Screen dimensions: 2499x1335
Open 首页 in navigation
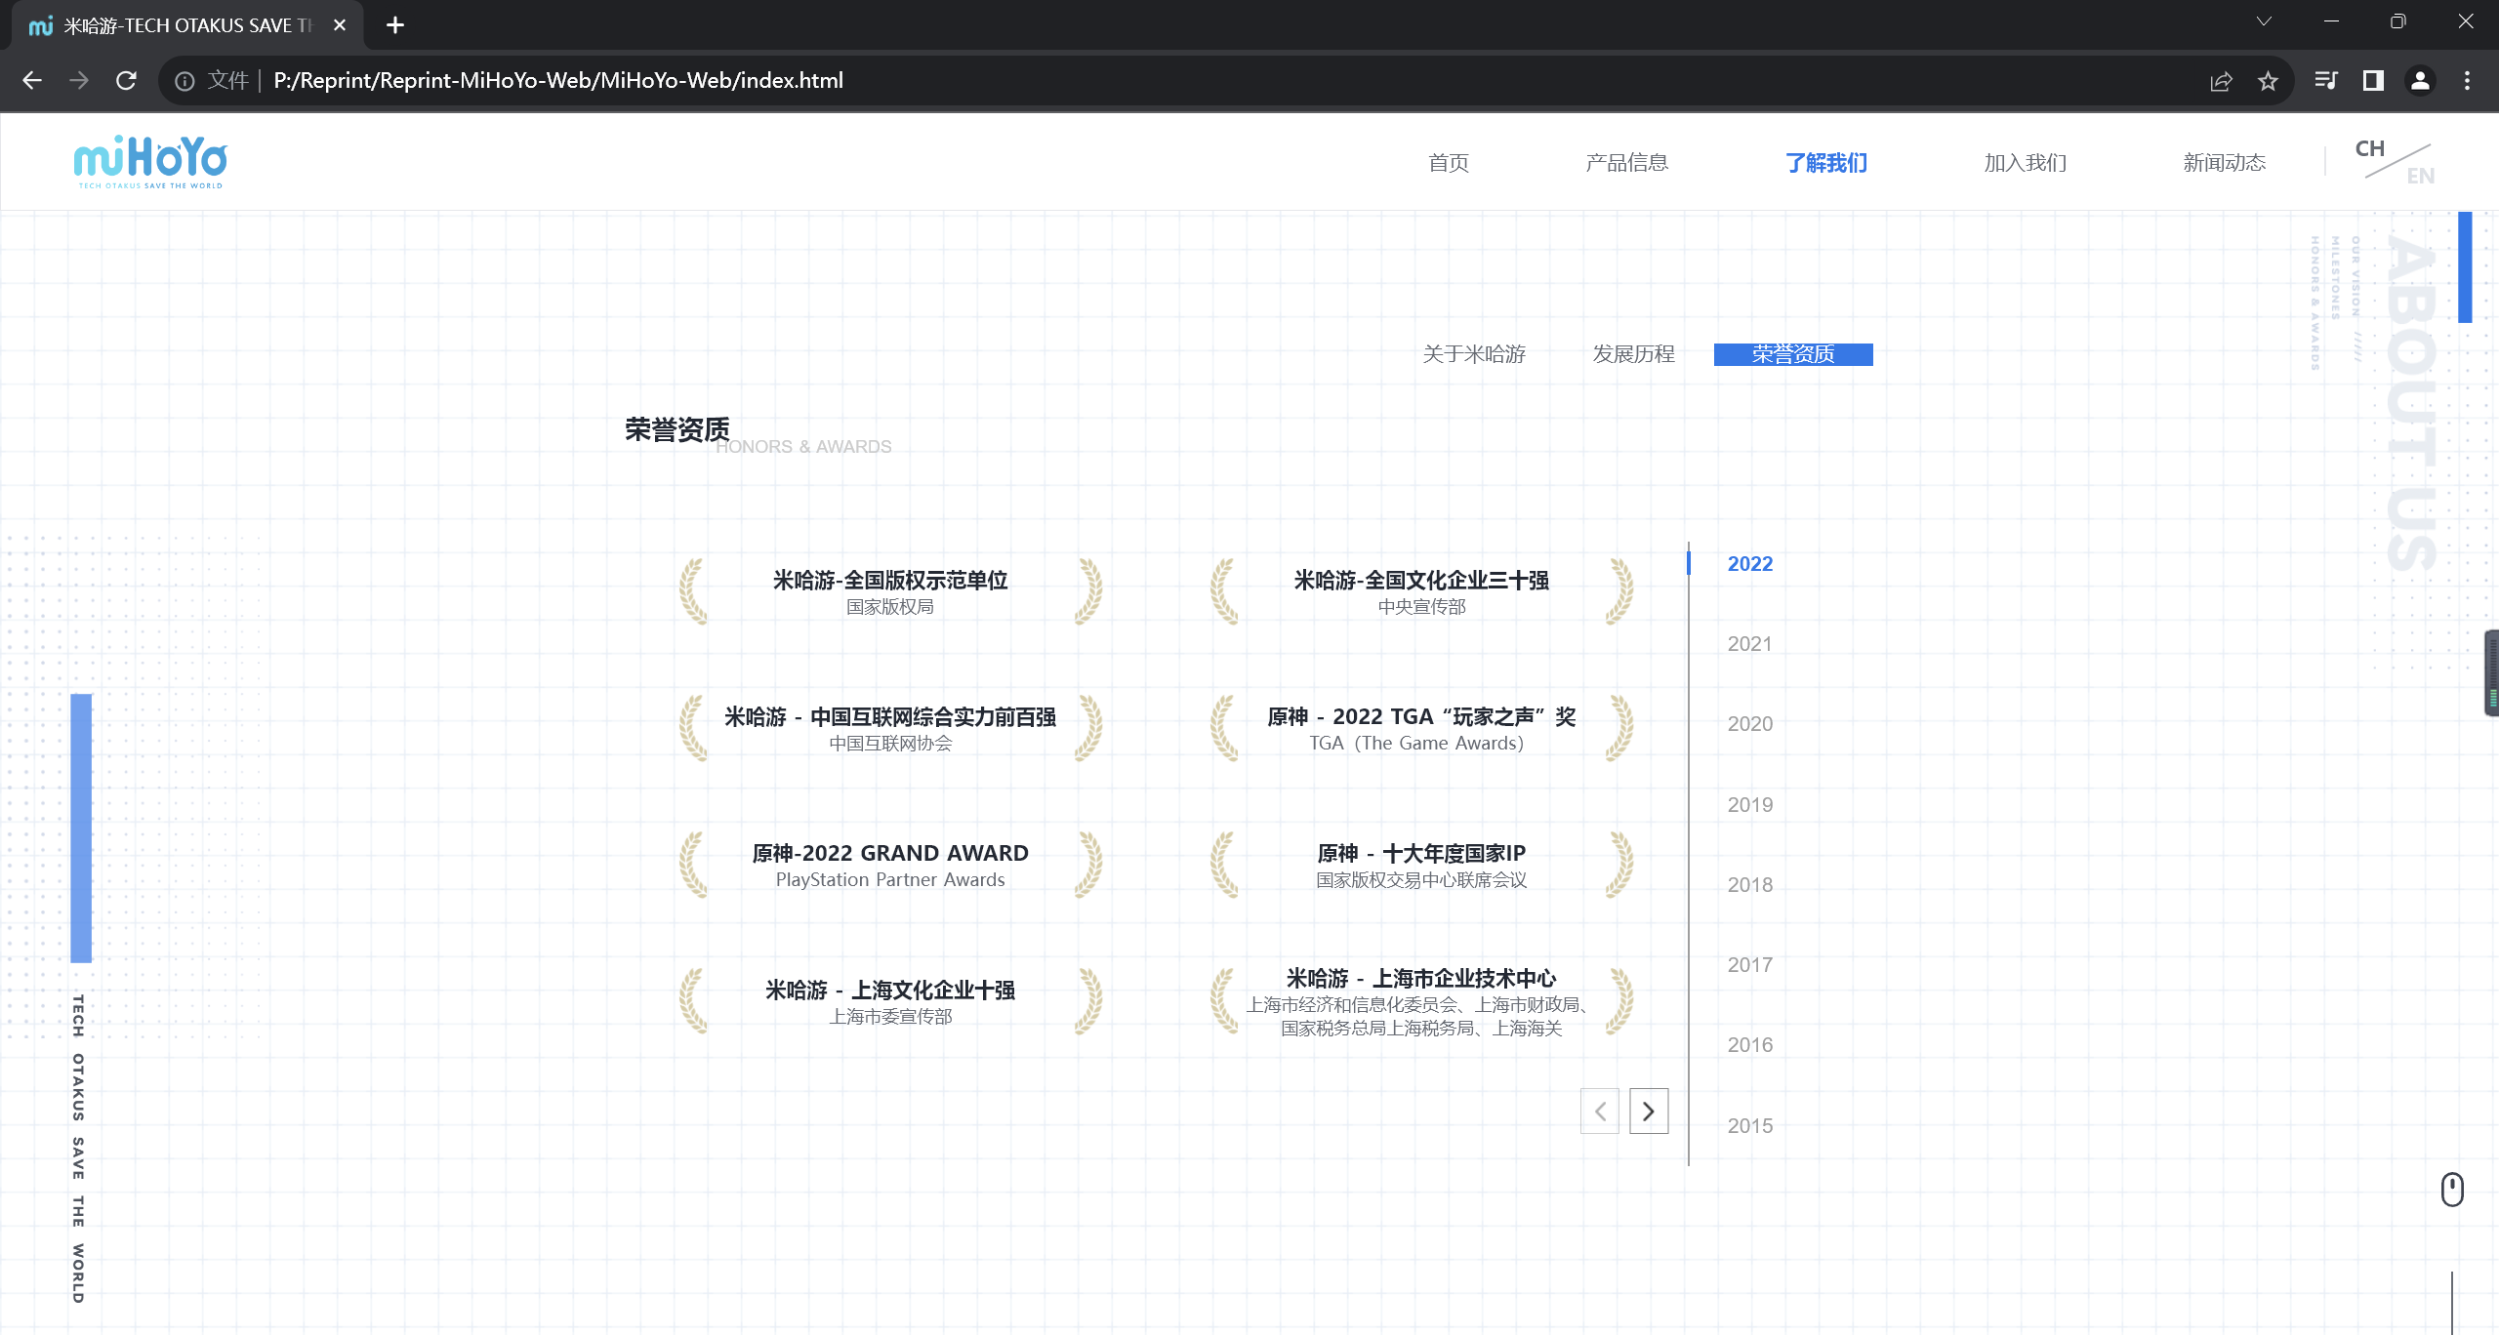pos(1449,163)
